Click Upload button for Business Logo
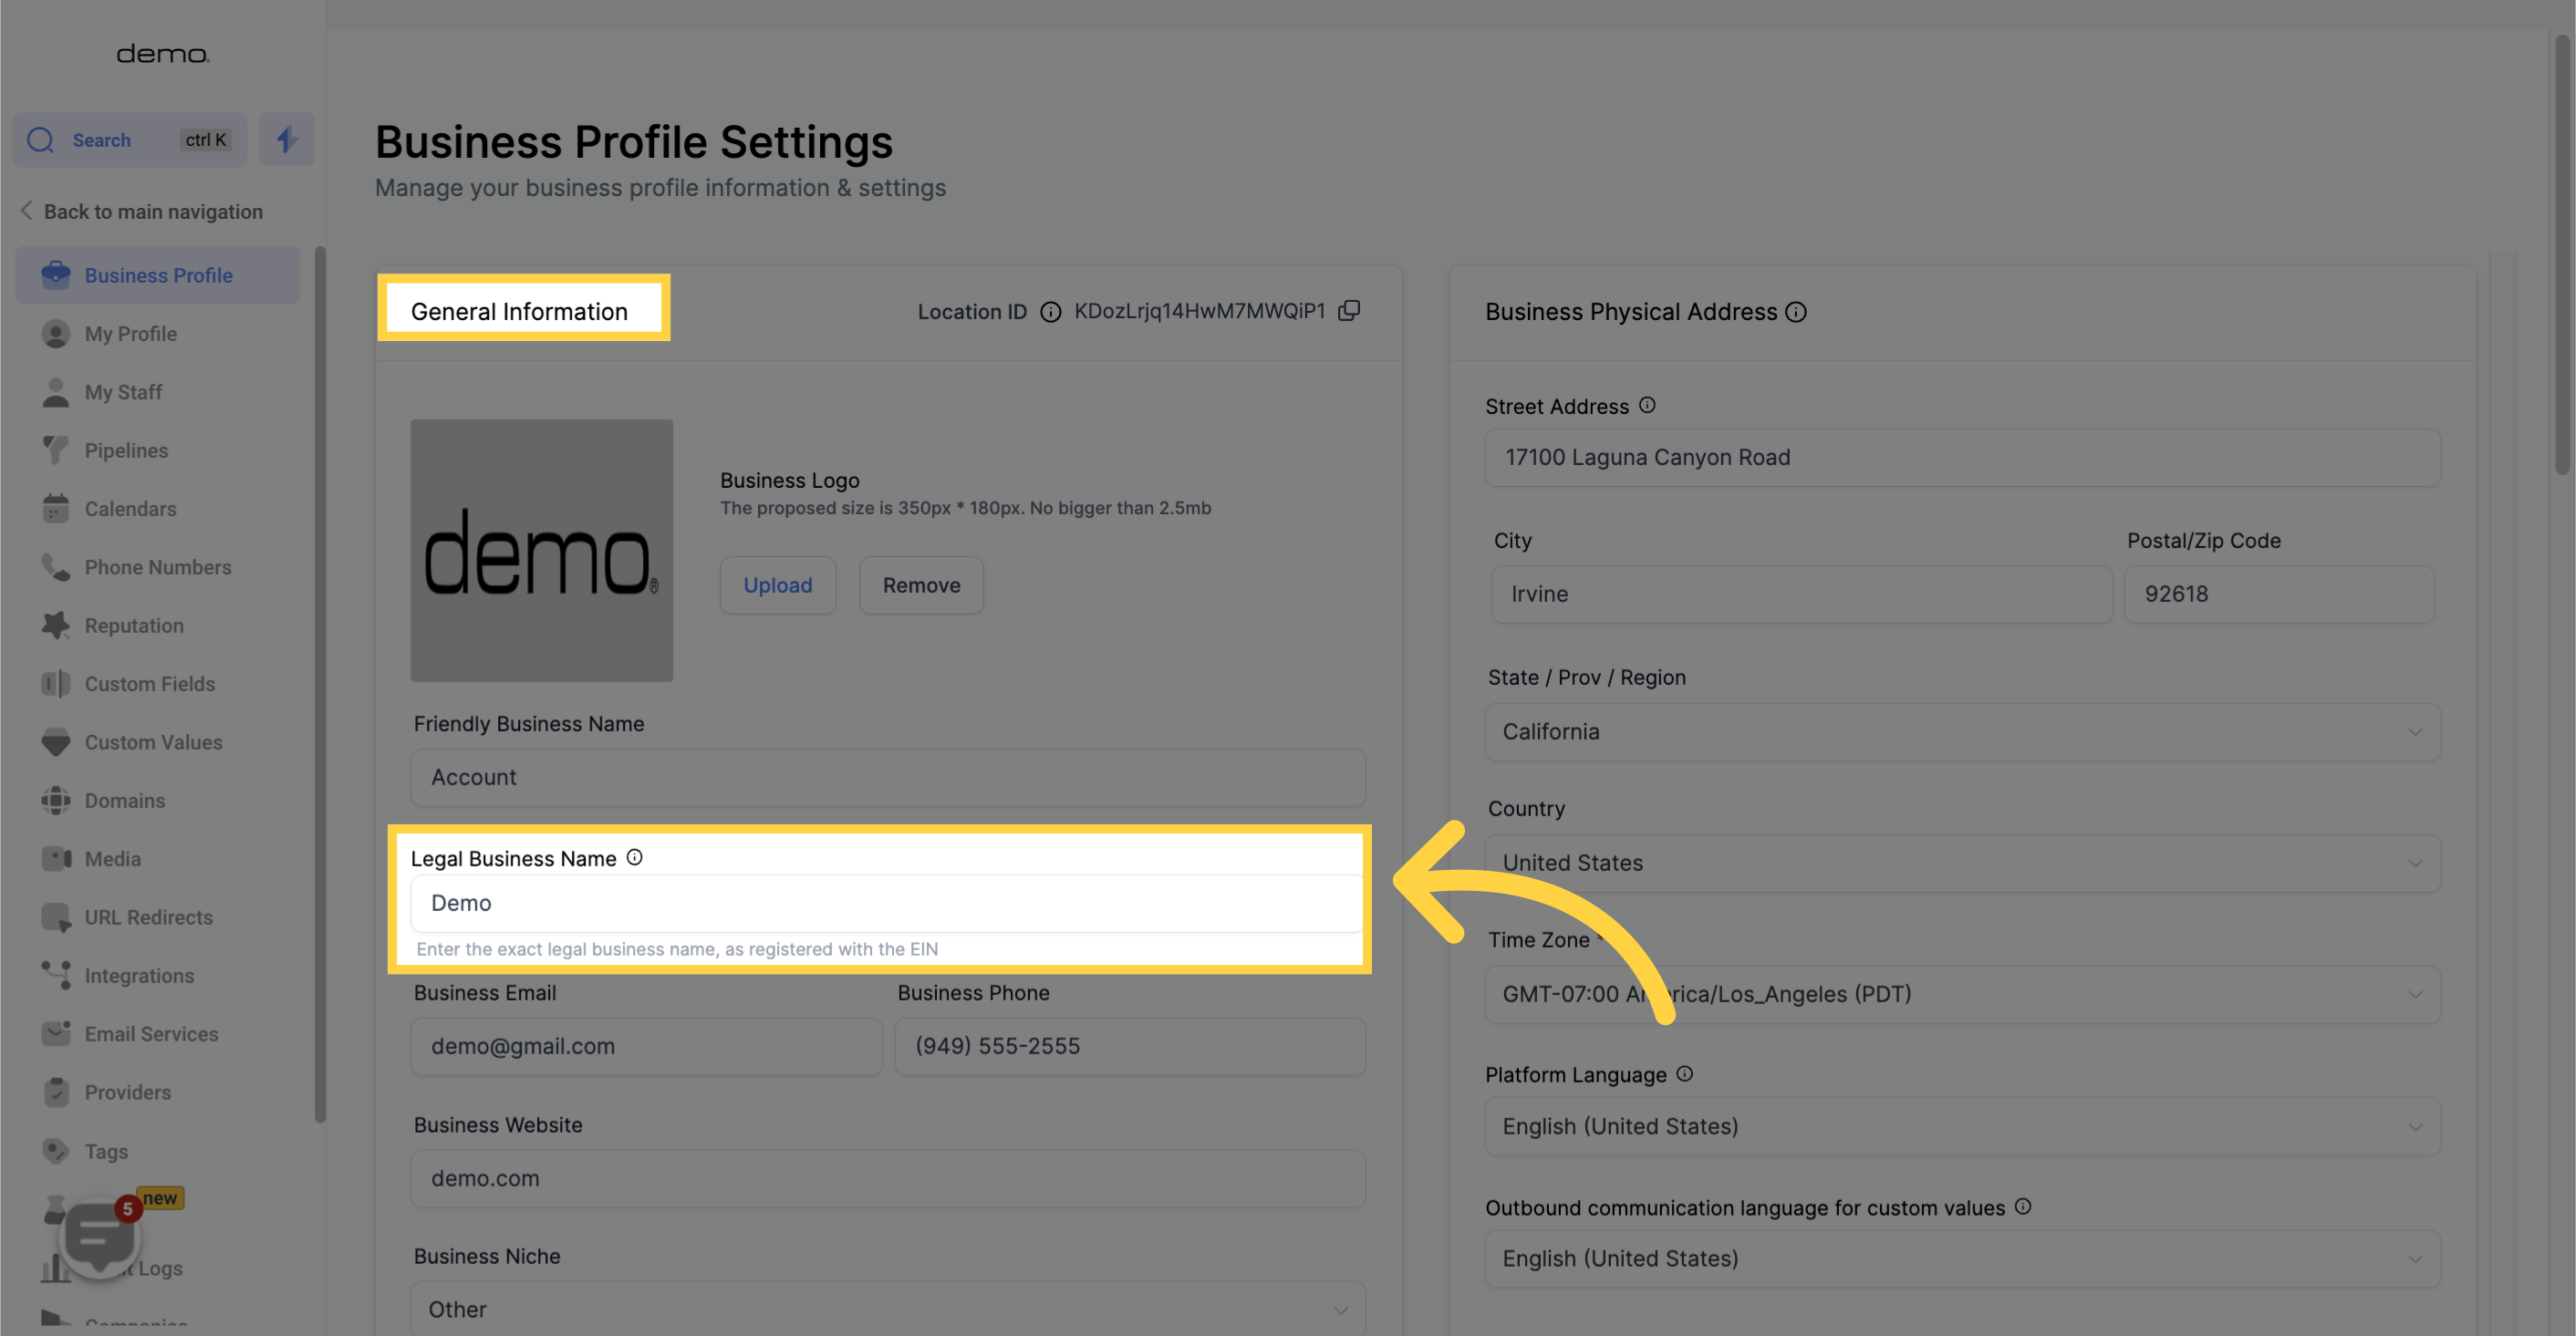The image size is (2576, 1336). point(777,585)
